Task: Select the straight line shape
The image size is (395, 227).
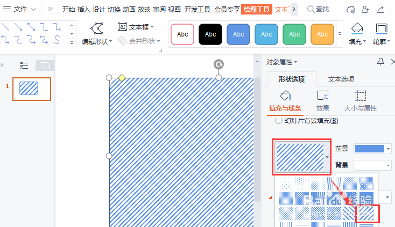Action: (x=5, y=27)
